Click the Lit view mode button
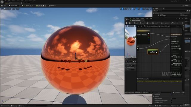Screen dimensions: 191x107 (x=14, y=9)
